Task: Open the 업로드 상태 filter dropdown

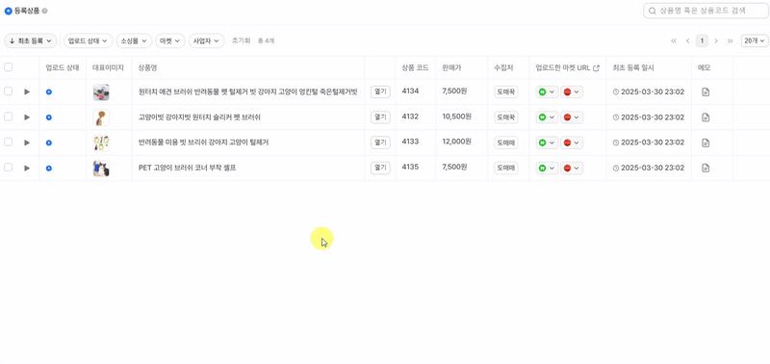Action: (x=89, y=40)
